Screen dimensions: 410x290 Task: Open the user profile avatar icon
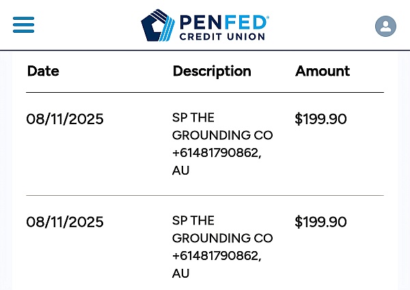tap(385, 26)
